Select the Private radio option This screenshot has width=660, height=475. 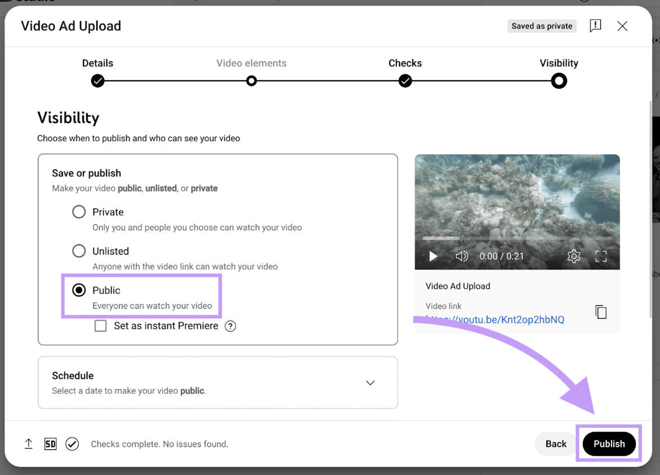click(79, 212)
